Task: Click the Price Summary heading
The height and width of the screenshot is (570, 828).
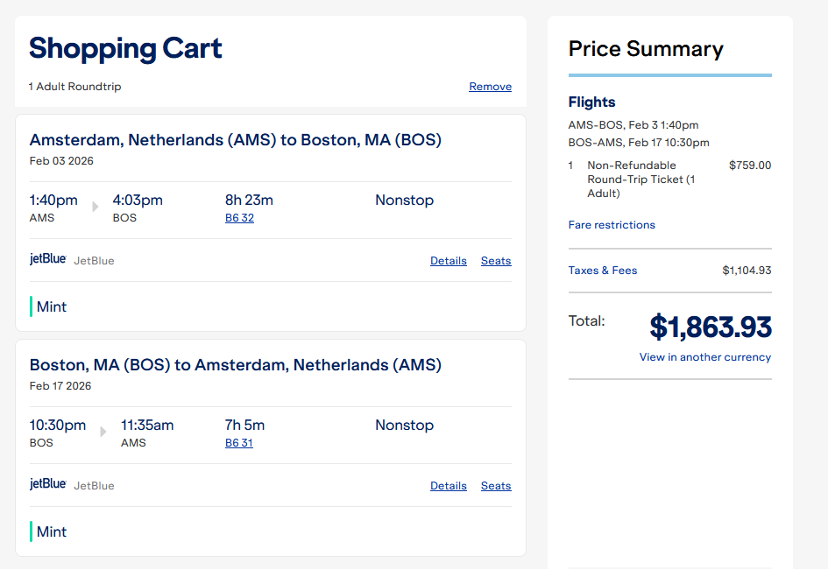Action: coord(646,49)
